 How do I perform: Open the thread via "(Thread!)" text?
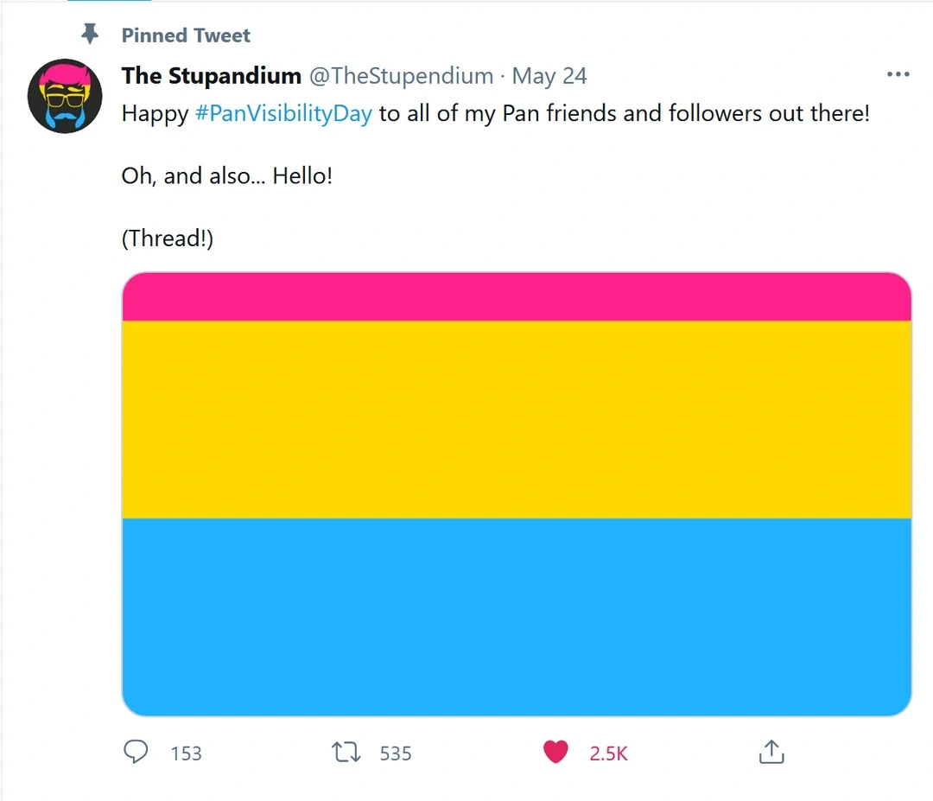point(167,238)
